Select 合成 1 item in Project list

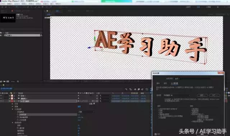click(x=22, y=35)
